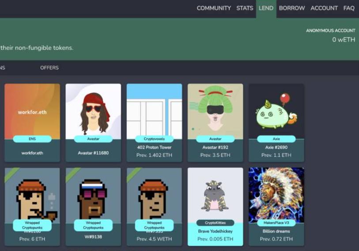The image size is (359, 251).
Task: Open the Axie #2690 creature image
Action: coord(276,110)
